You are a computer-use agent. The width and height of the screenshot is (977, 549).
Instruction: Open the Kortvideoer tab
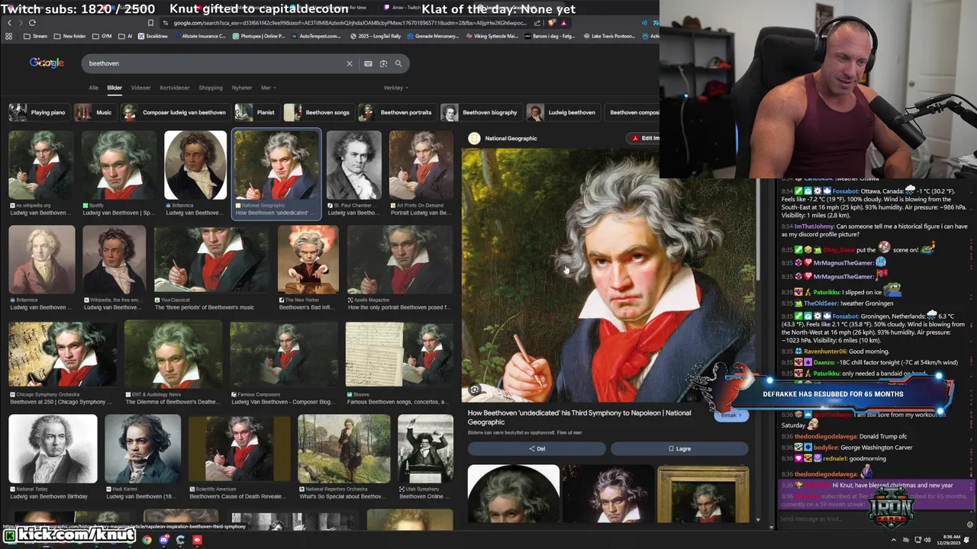(175, 88)
